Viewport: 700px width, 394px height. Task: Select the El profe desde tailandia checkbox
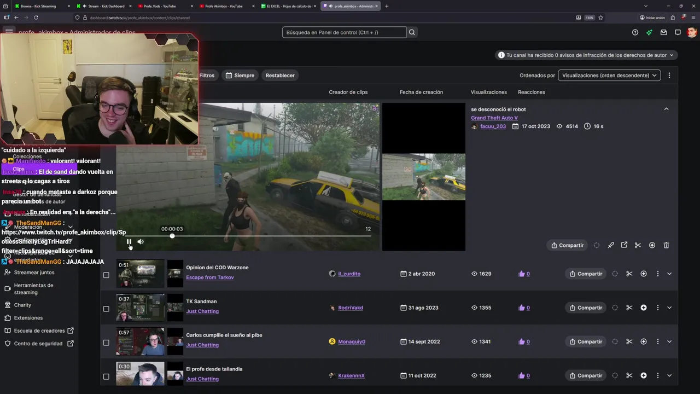(106, 376)
